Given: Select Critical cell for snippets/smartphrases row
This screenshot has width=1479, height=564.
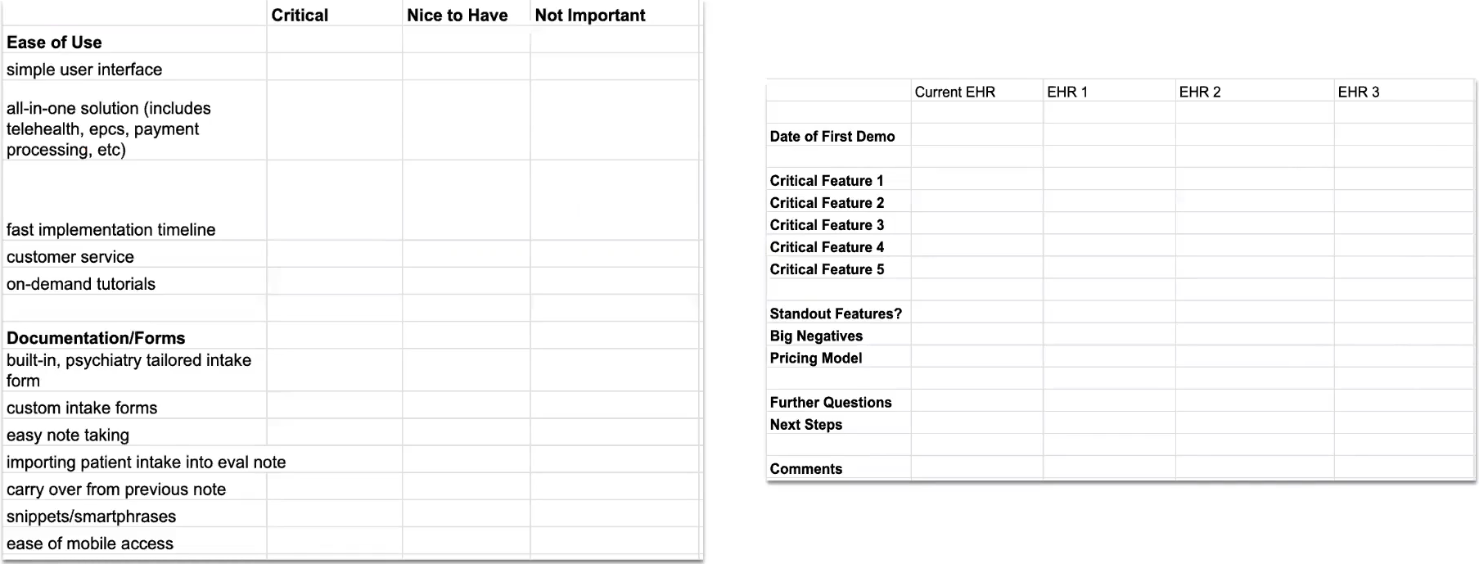Looking at the screenshot, I should pos(334,517).
